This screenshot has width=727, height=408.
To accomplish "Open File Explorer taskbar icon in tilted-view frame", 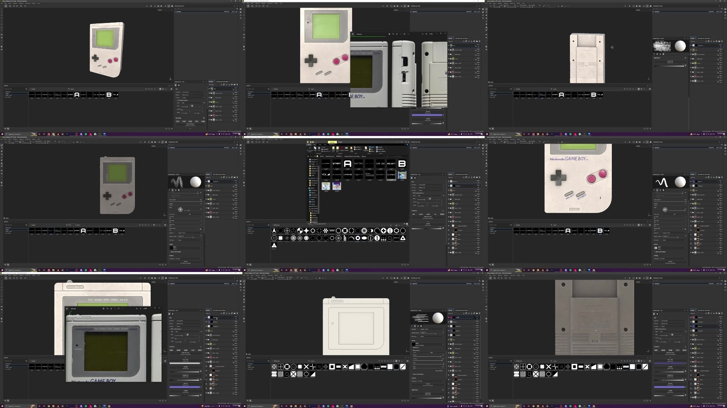I will 53,134.
